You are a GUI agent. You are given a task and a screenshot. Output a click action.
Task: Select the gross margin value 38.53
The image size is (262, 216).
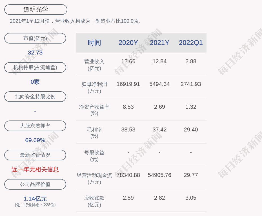click(128, 129)
